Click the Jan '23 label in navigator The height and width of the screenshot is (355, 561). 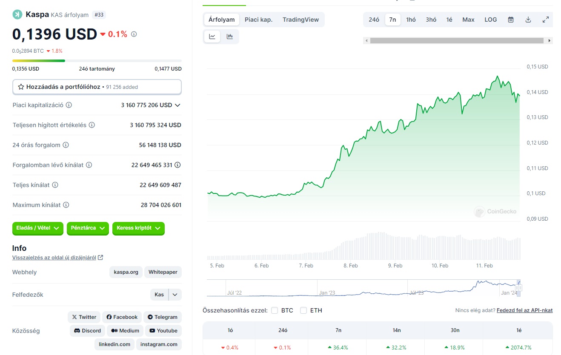click(327, 293)
